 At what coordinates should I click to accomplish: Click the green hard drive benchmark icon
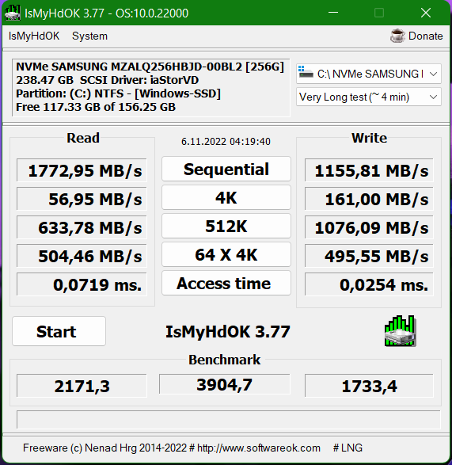point(401,331)
